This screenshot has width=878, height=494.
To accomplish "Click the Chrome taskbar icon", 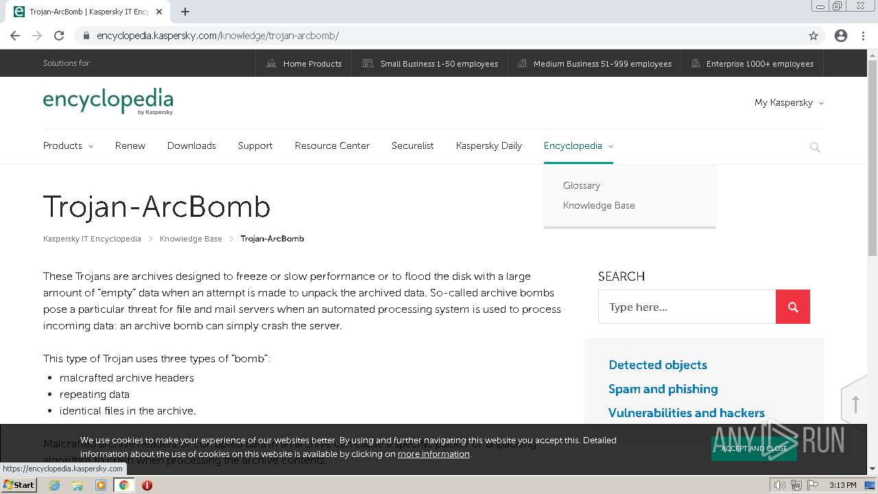I will tap(124, 485).
